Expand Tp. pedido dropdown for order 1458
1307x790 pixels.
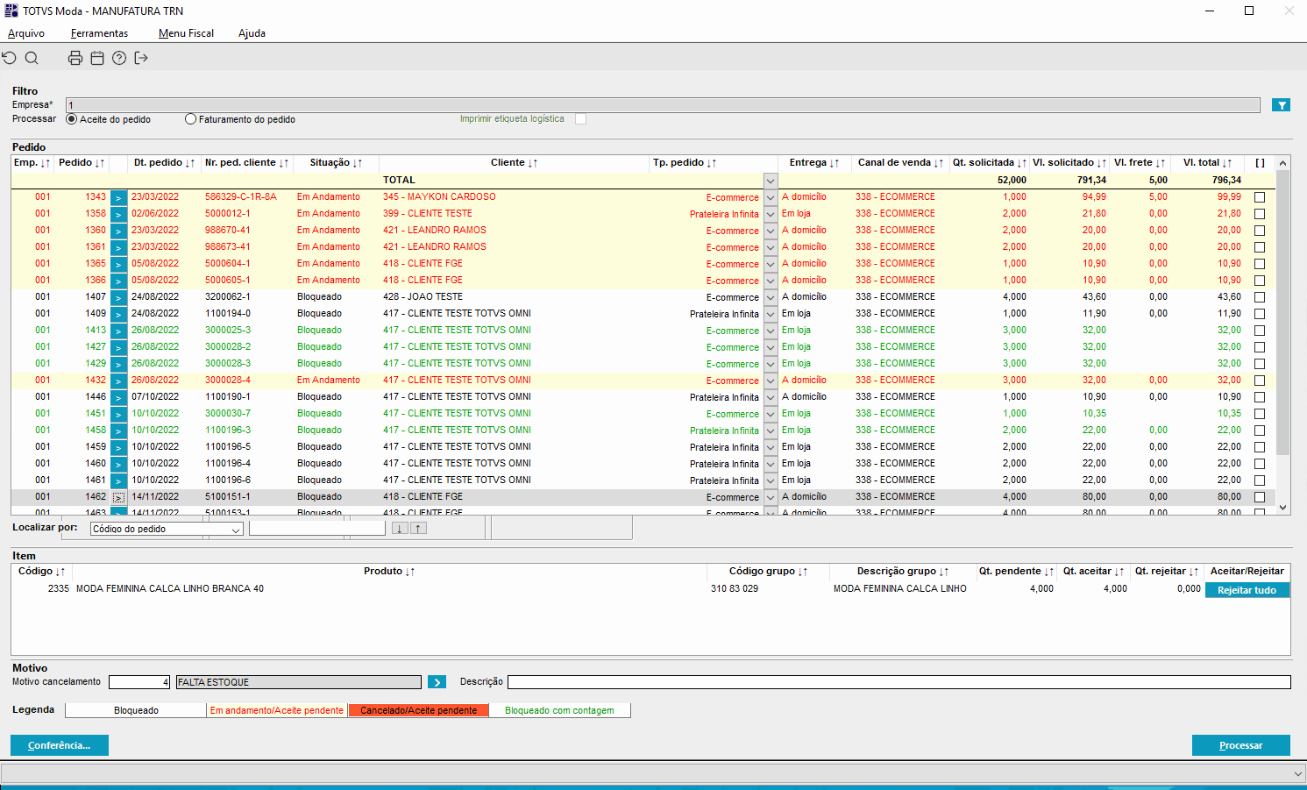click(771, 431)
